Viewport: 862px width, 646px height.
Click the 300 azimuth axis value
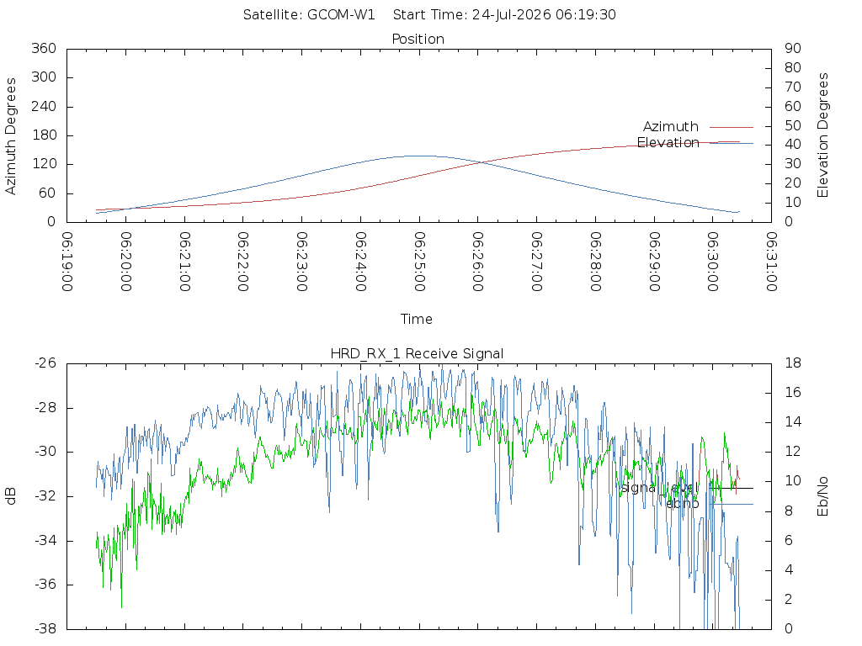[x=44, y=77]
